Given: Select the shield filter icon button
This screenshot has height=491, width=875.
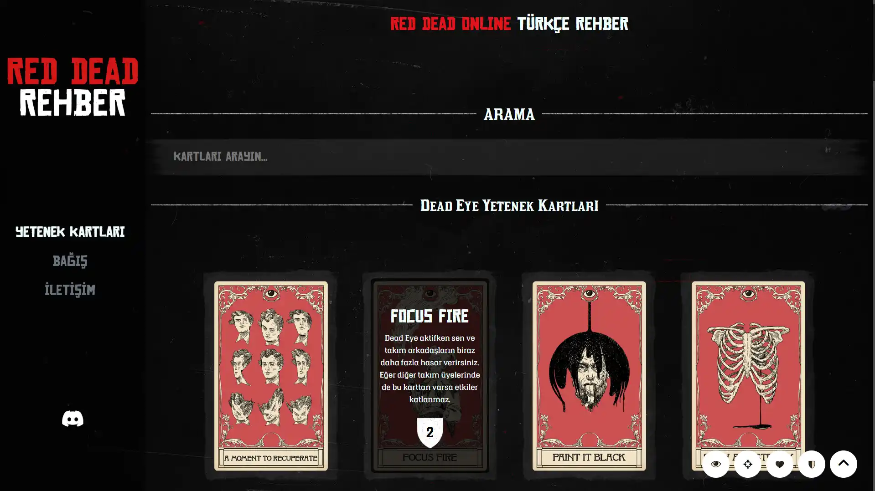Looking at the screenshot, I should pos(811,464).
